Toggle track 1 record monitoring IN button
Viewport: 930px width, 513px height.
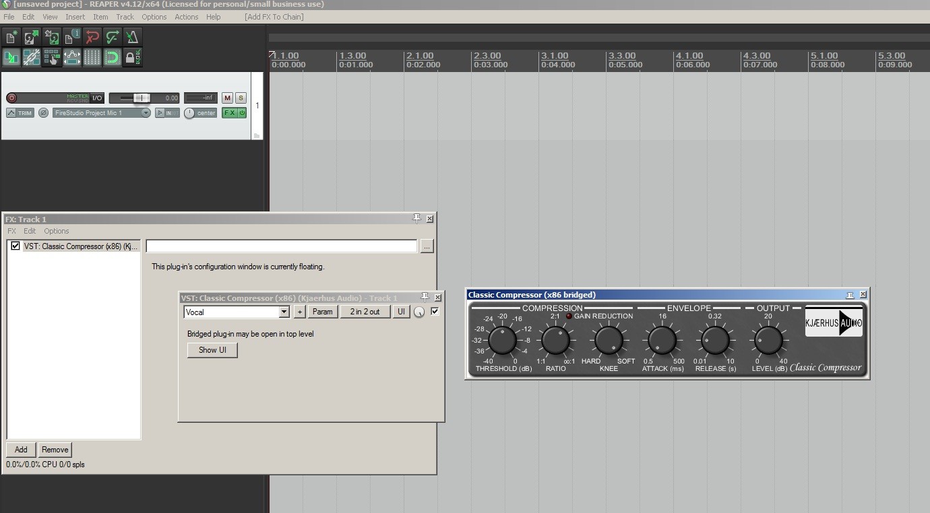(168, 113)
